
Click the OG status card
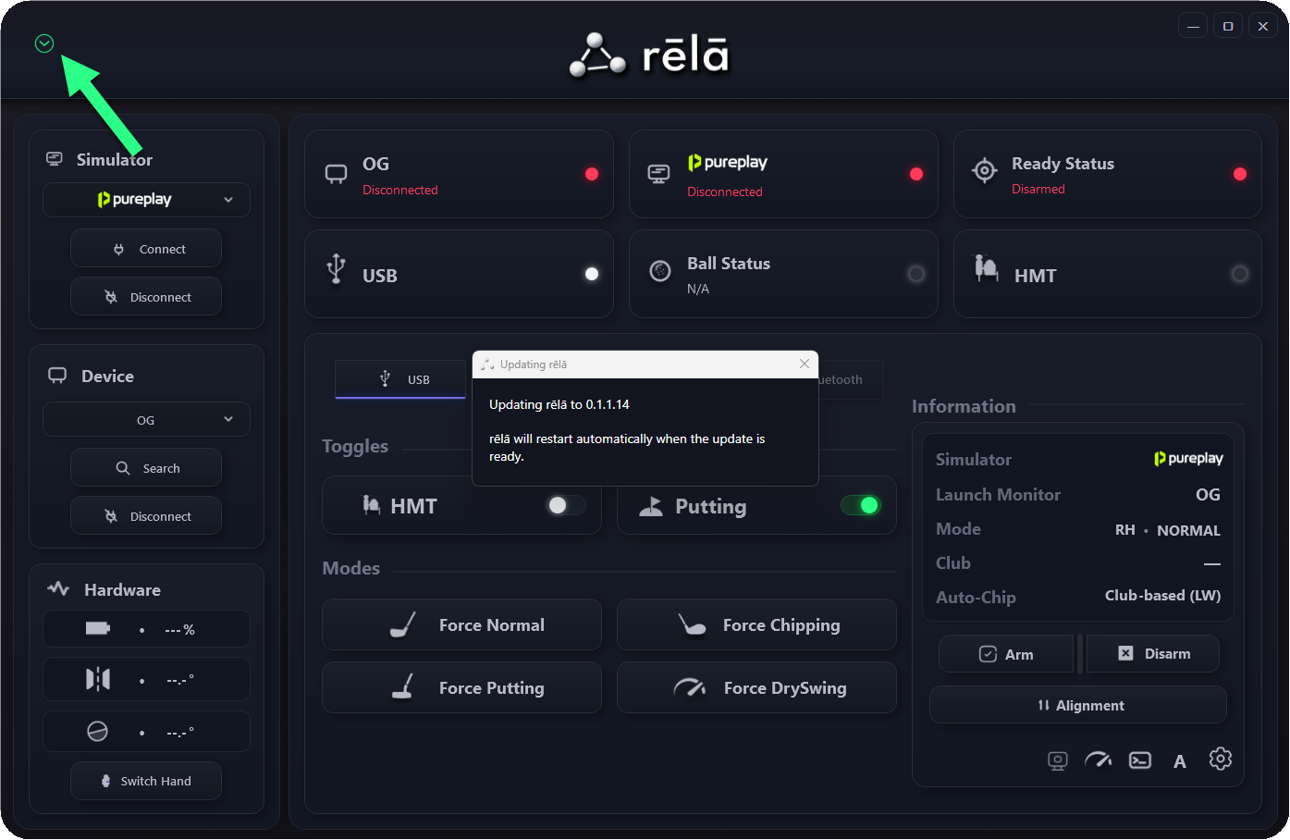pyautogui.click(x=459, y=174)
